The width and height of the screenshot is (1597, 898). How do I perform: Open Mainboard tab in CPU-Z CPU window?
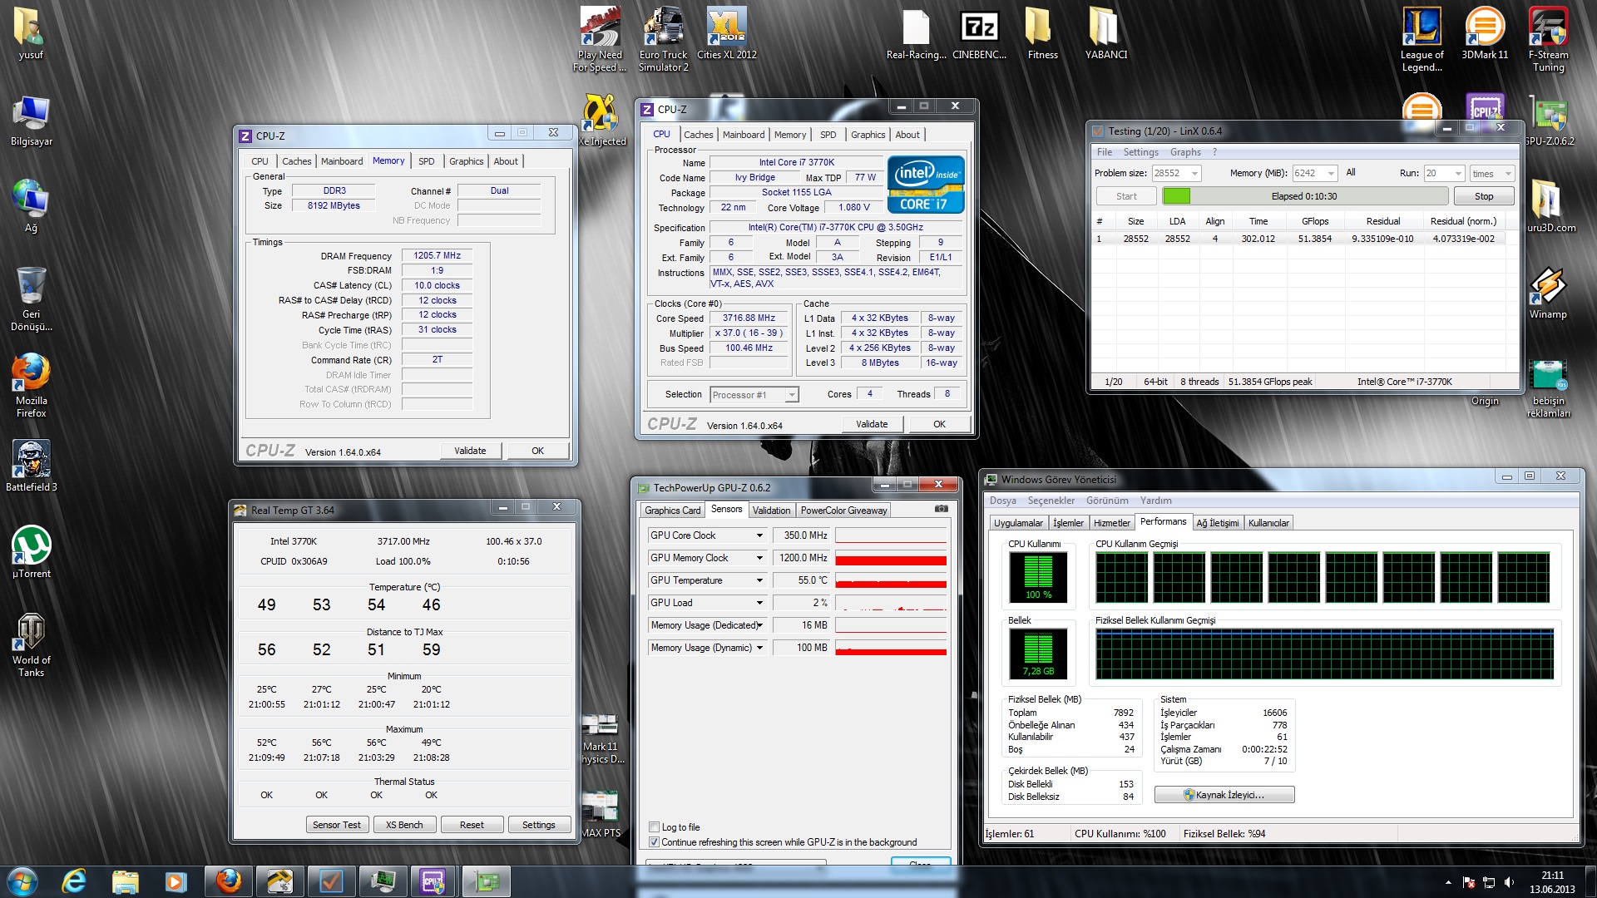(x=743, y=135)
